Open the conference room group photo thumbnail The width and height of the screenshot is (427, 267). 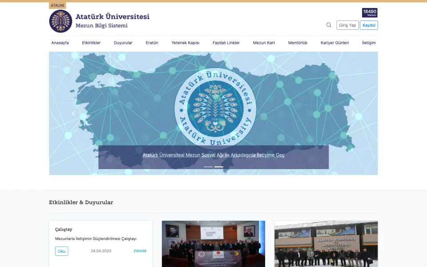click(x=213, y=244)
